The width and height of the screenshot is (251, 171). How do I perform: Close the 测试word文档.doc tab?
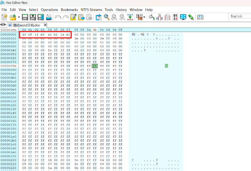pos(45,25)
